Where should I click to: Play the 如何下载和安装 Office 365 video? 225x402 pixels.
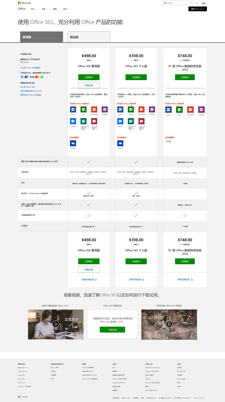(55, 324)
